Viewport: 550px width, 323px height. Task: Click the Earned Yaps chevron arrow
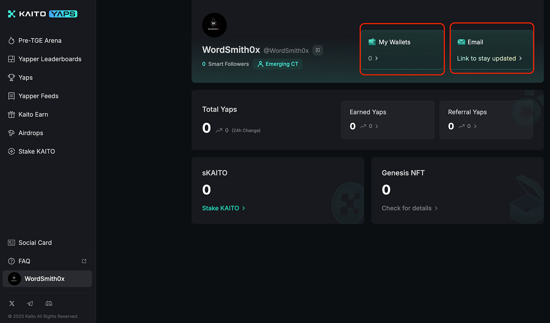pos(377,126)
